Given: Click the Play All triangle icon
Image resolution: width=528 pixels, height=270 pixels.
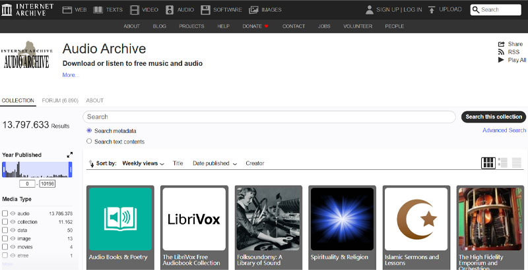Looking at the screenshot, I should 502,60.
